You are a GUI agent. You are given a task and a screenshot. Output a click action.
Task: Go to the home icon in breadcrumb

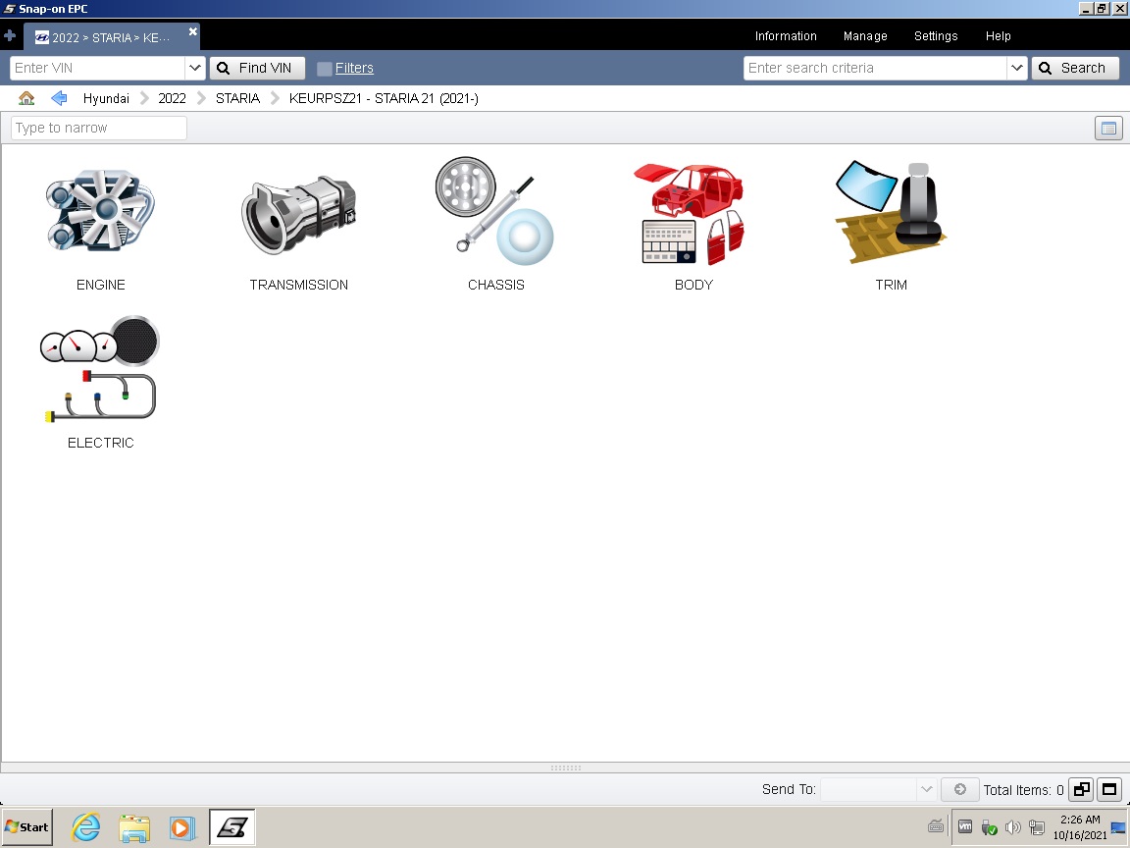26,98
